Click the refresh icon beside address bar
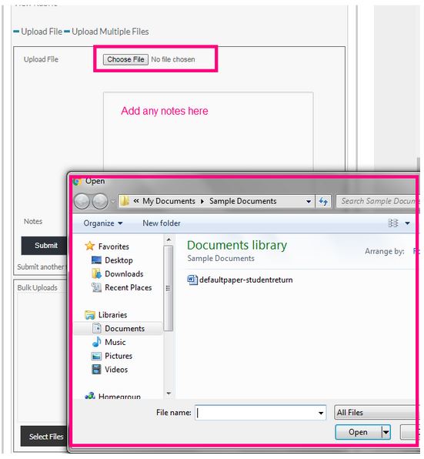 323,202
